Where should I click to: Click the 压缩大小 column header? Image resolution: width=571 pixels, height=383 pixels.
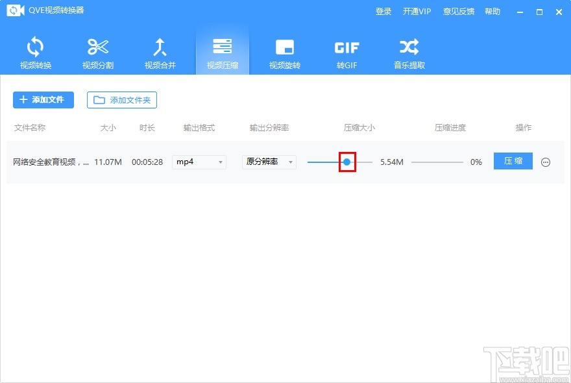359,127
